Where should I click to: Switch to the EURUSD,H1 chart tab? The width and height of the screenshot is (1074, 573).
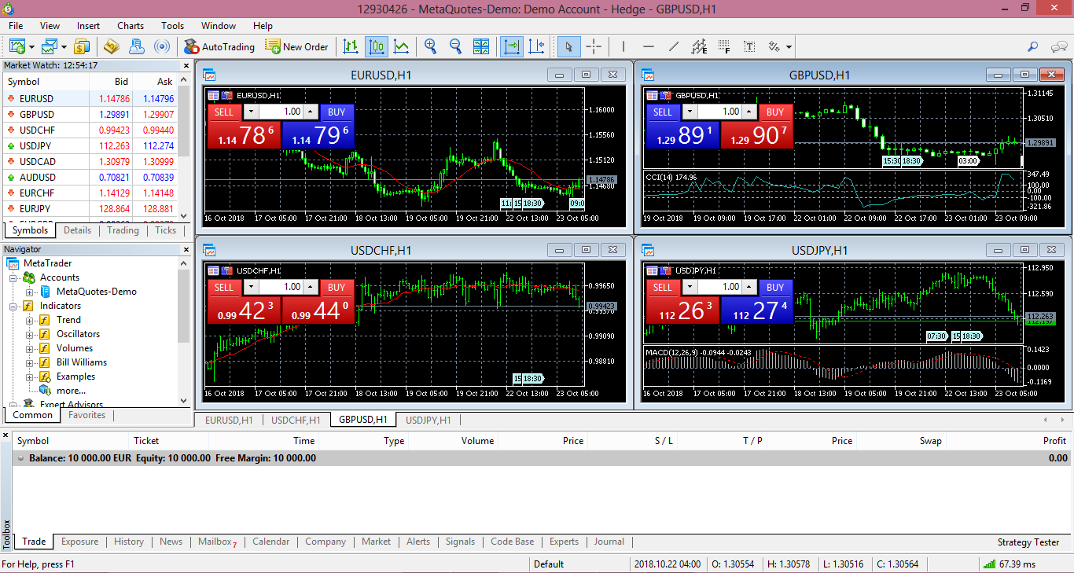(229, 420)
